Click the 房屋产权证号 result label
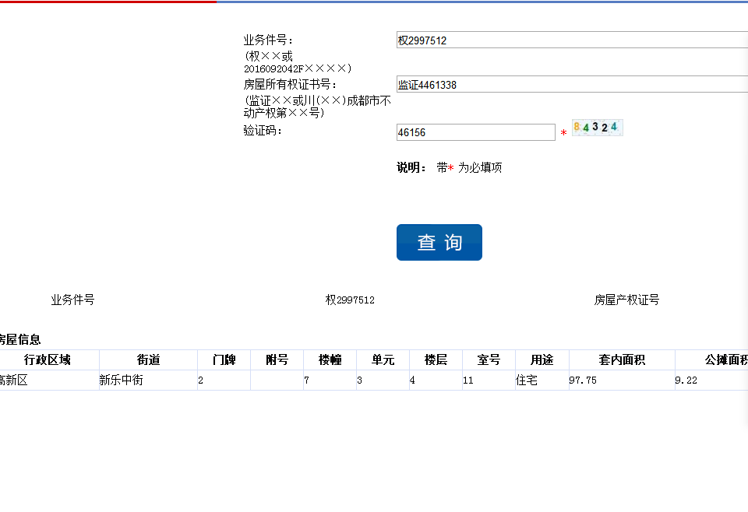Screen dimensions: 748x512 (x=626, y=300)
